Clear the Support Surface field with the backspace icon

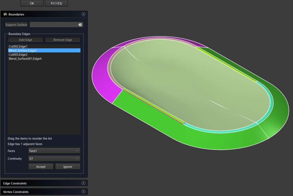pyautogui.click(x=80, y=25)
